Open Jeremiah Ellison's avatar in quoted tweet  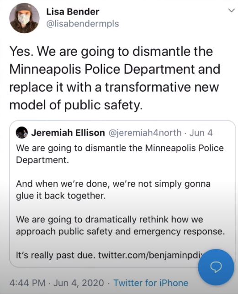(22, 133)
